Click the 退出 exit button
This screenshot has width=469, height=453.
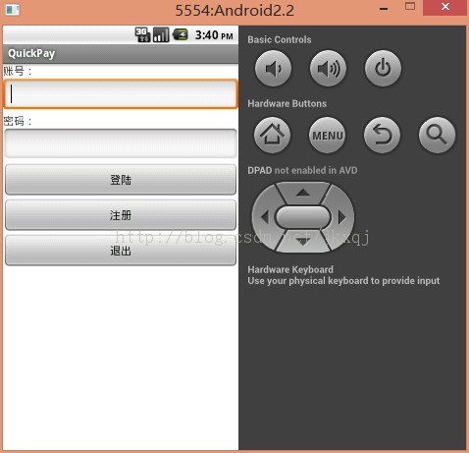coord(121,251)
